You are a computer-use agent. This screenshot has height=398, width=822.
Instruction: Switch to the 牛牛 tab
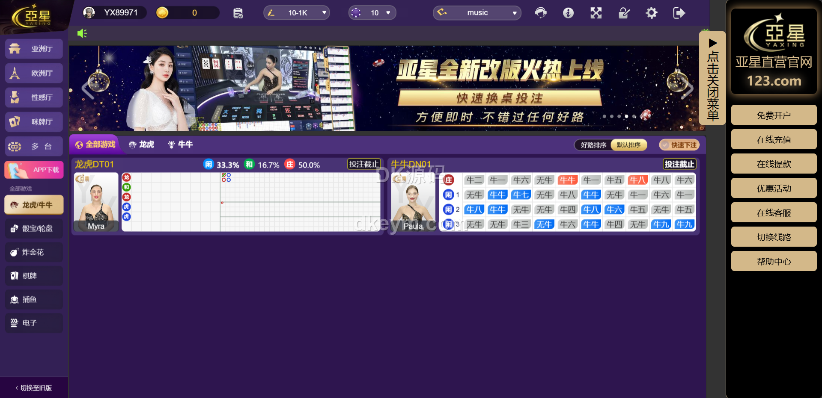tap(180, 144)
